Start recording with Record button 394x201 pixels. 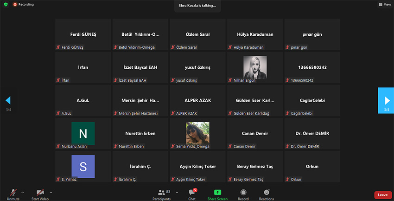(x=243, y=194)
